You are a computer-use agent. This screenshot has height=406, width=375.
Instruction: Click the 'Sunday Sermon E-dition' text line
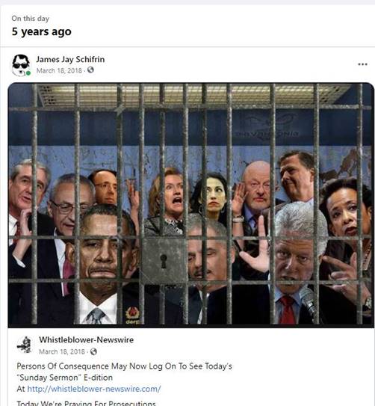click(65, 378)
